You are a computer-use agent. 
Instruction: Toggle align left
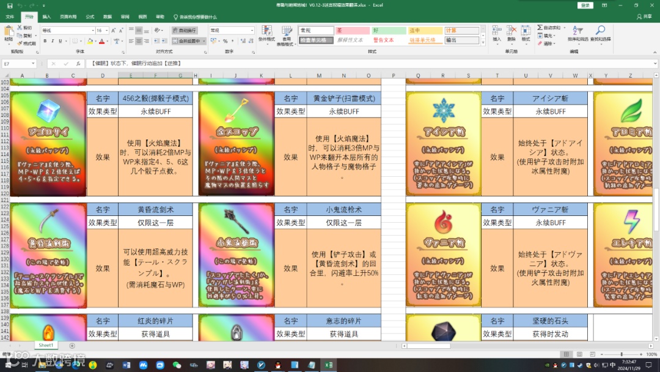(131, 41)
